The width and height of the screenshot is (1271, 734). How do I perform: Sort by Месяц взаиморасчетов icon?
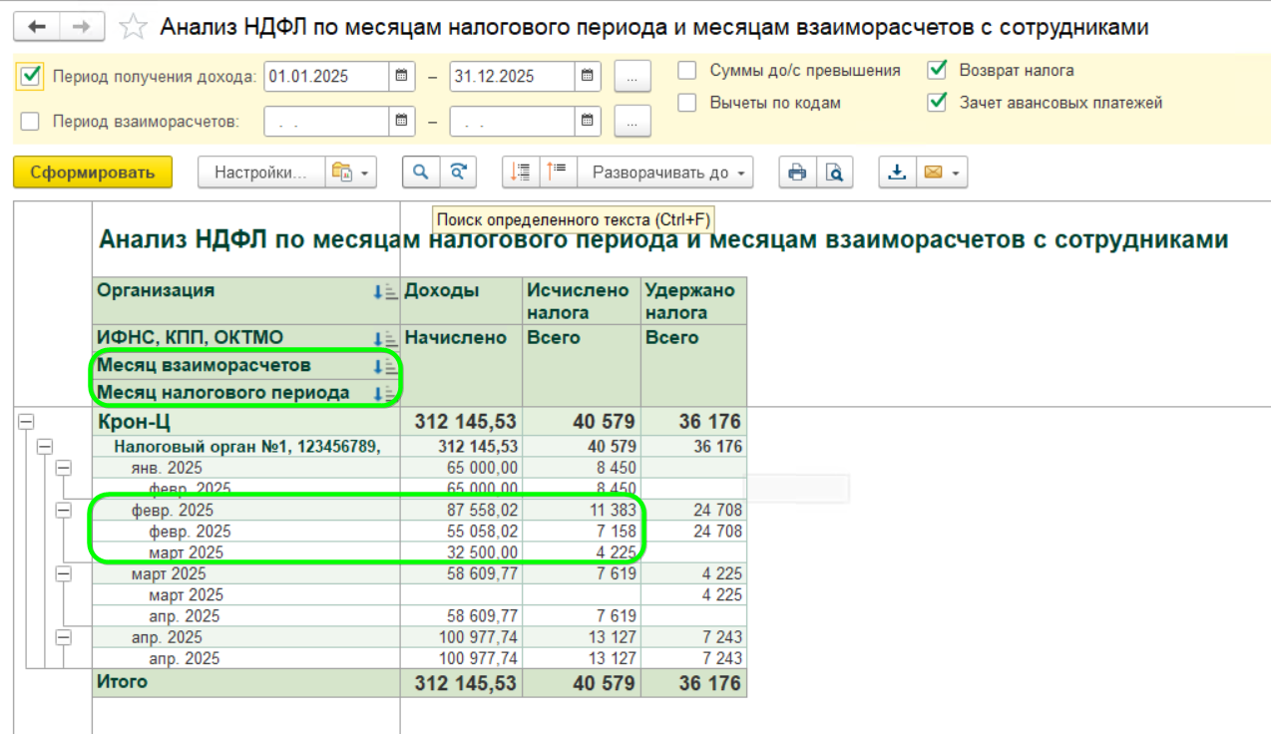pos(383,367)
